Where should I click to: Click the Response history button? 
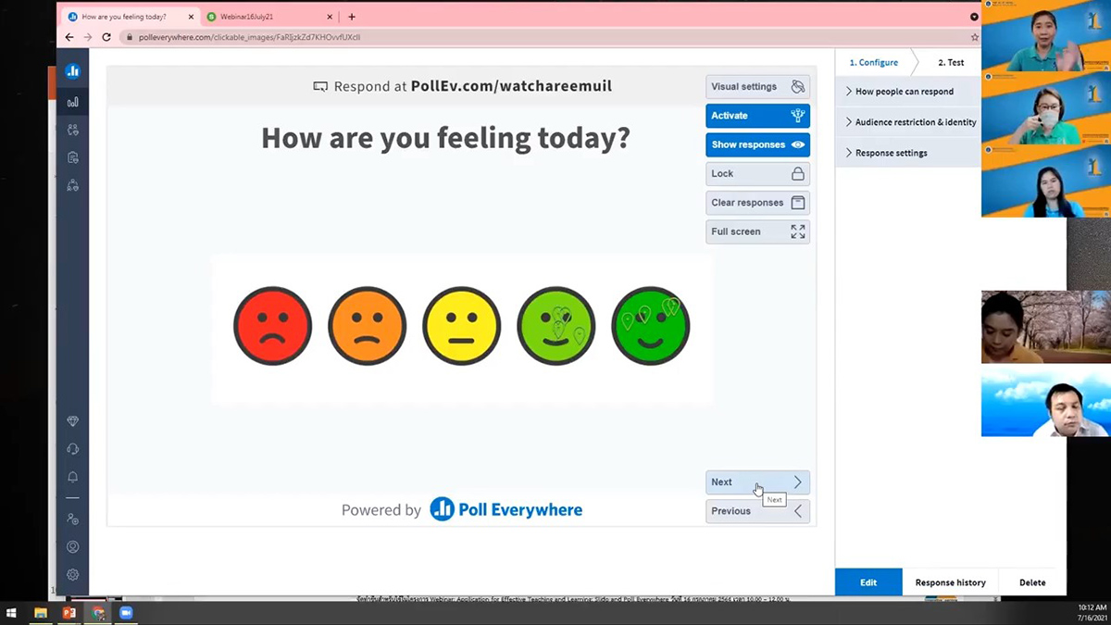click(x=950, y=582)
